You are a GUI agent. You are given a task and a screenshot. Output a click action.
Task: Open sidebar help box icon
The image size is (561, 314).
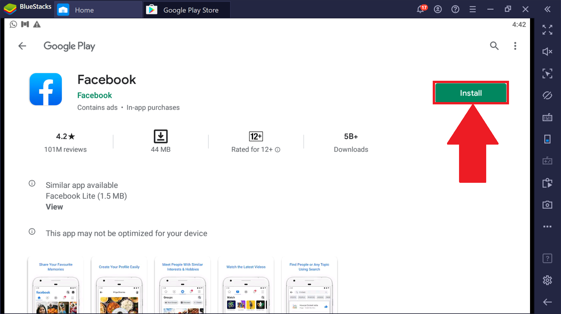click(x=547, y=258)
